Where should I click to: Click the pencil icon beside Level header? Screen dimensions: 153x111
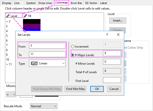tap(8, 16)
